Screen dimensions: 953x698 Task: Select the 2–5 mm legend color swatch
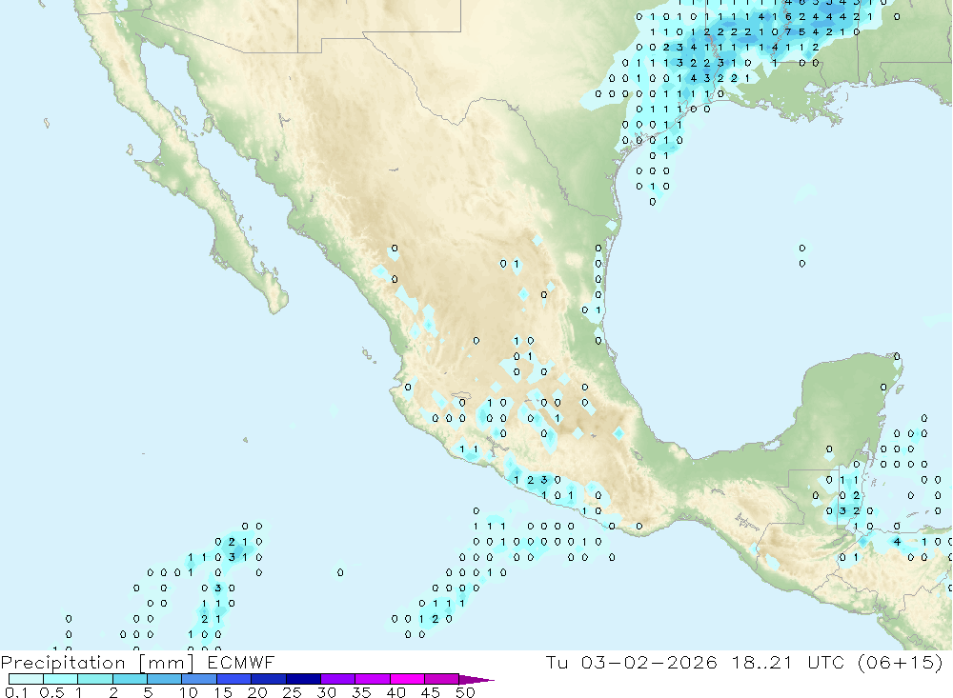point(130,679)
